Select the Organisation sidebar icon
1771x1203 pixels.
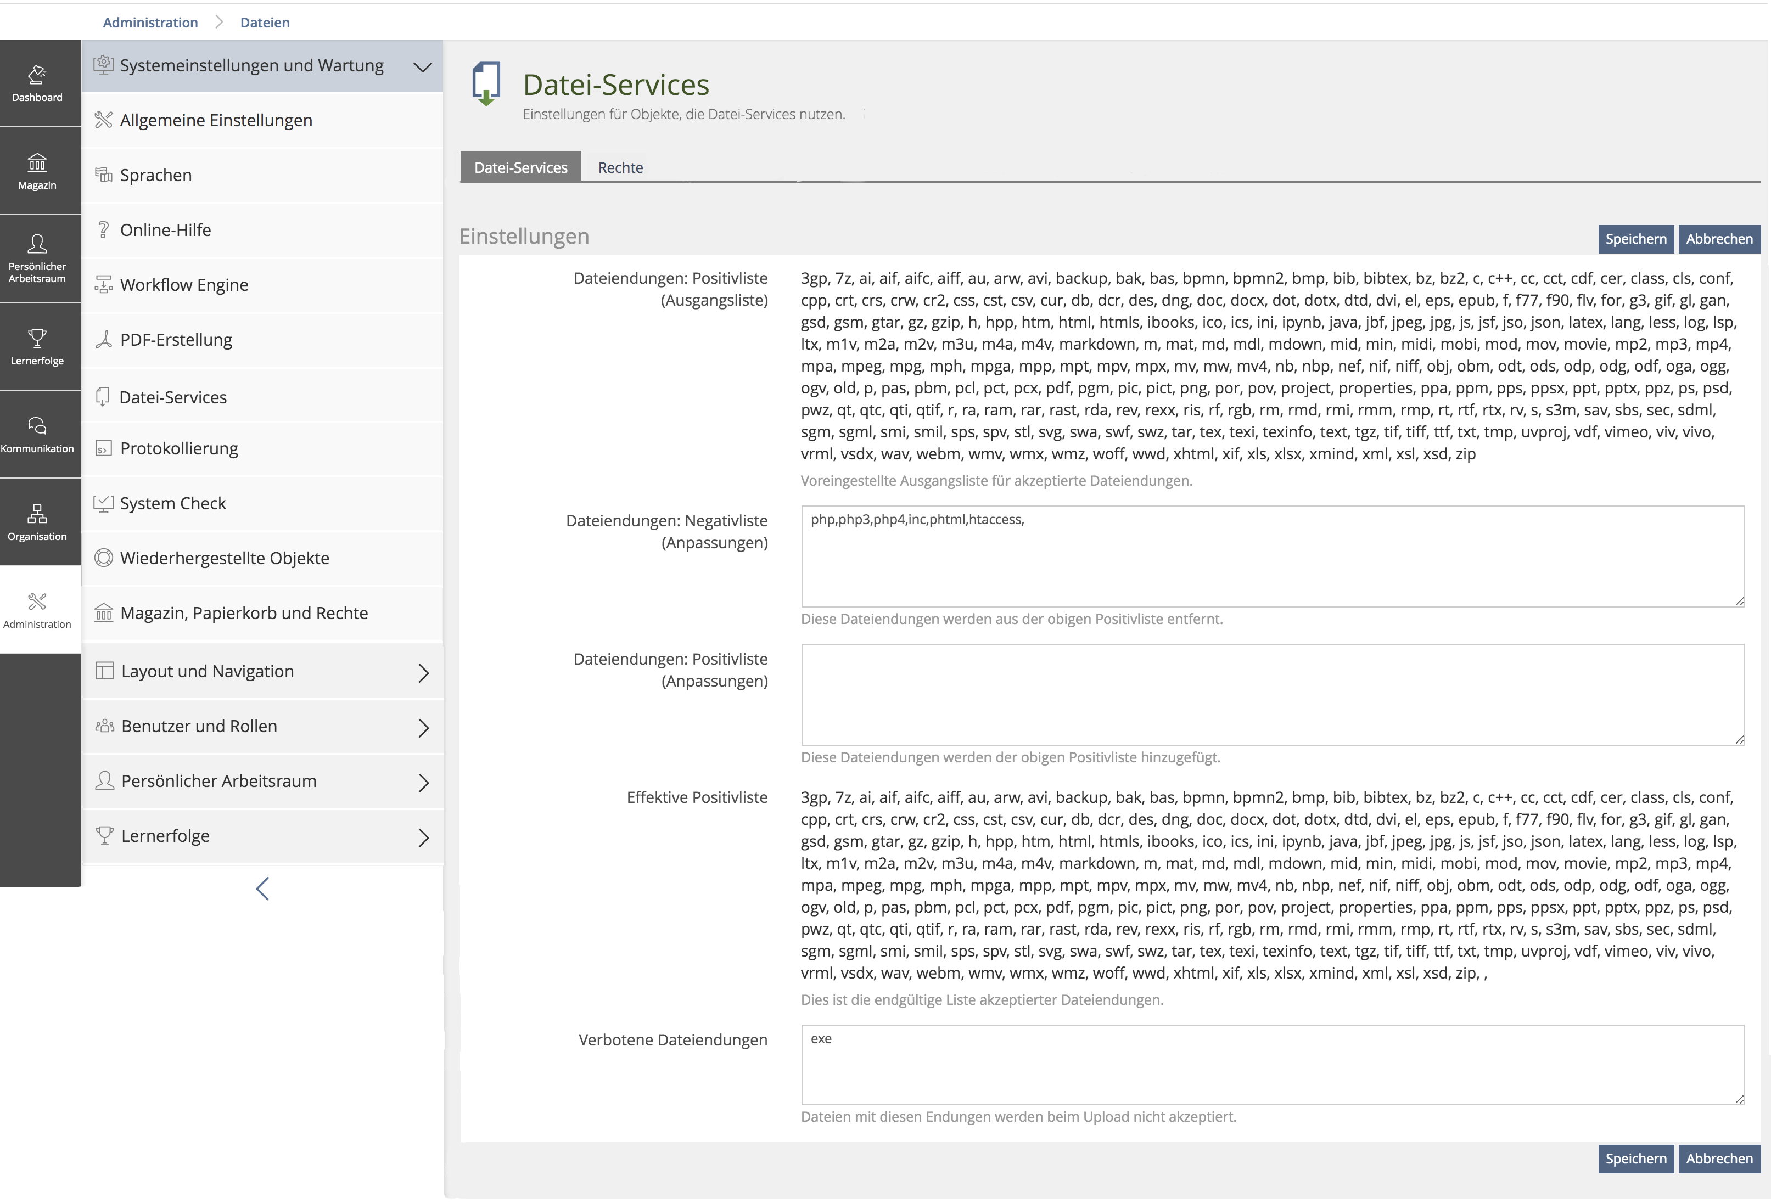tap(37, 522)
